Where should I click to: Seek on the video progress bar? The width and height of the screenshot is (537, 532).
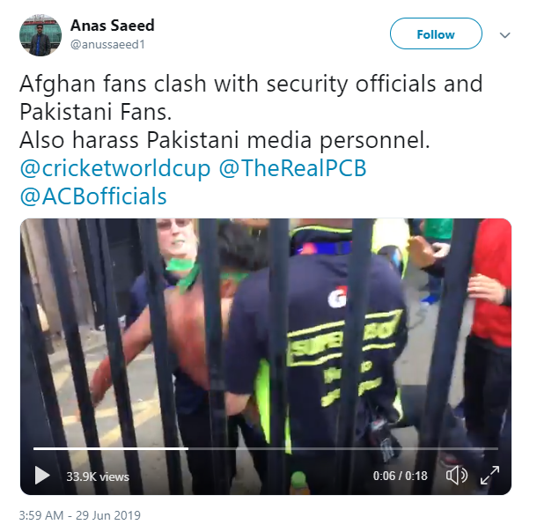coord(265,448)
